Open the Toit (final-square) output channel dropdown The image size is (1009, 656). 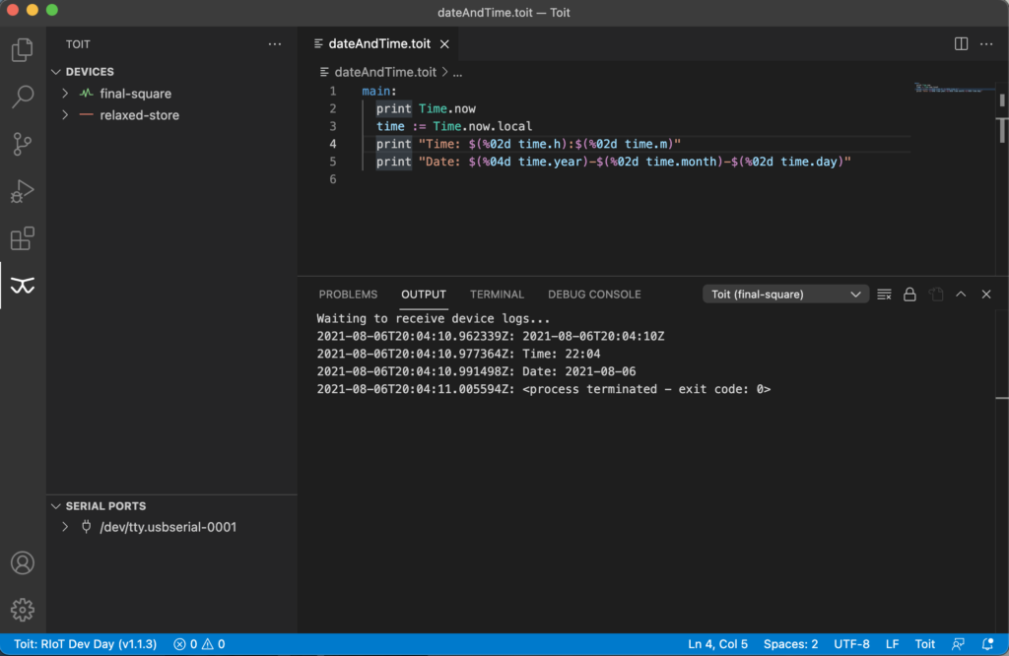(785, 294)
